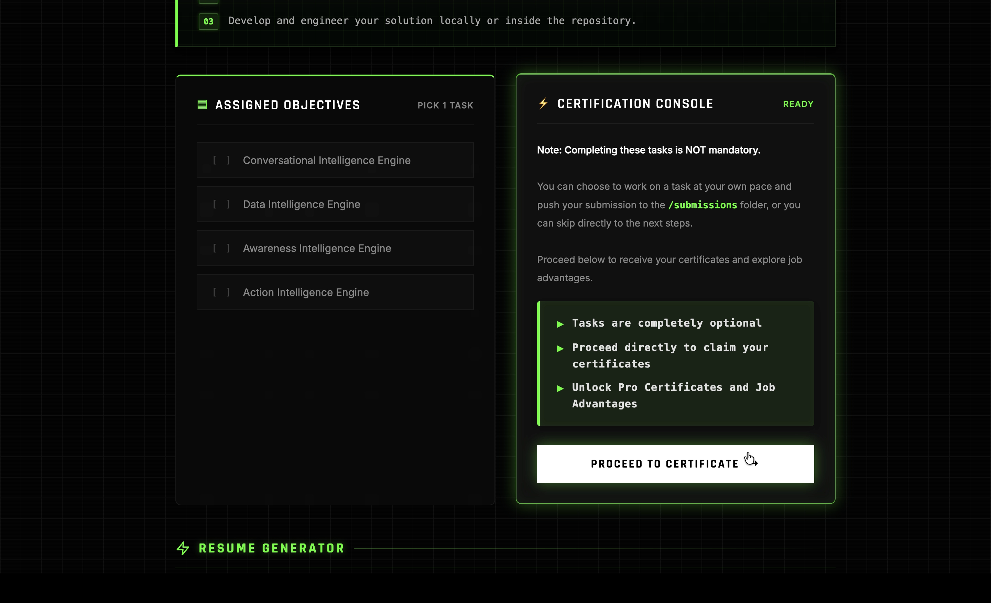The height and width of the screenshot is (603, 991).
Task: Click the arrow bullet beside Tasks are completely optional
Action: pos(560,324)
